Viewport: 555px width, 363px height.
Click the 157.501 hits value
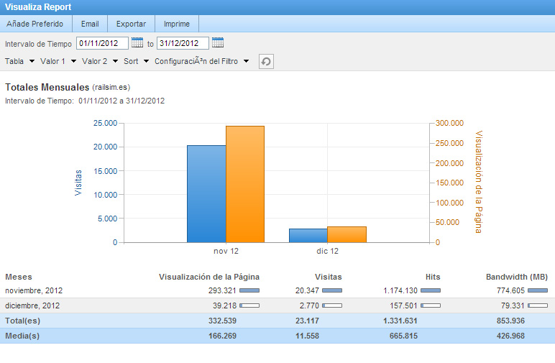point(403,305)
